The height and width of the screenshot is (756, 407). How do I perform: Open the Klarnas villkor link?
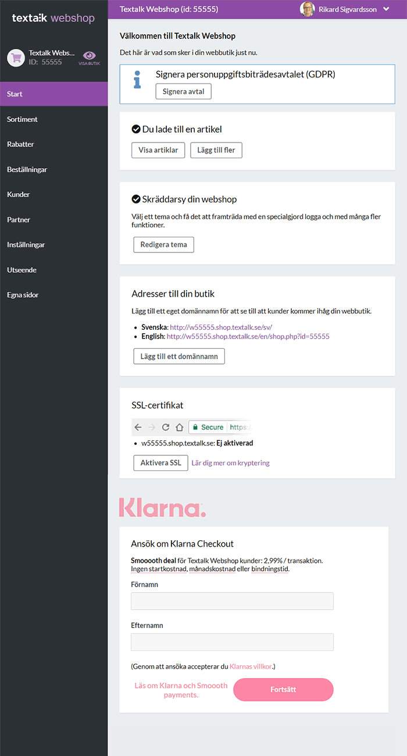coord(251,666)
